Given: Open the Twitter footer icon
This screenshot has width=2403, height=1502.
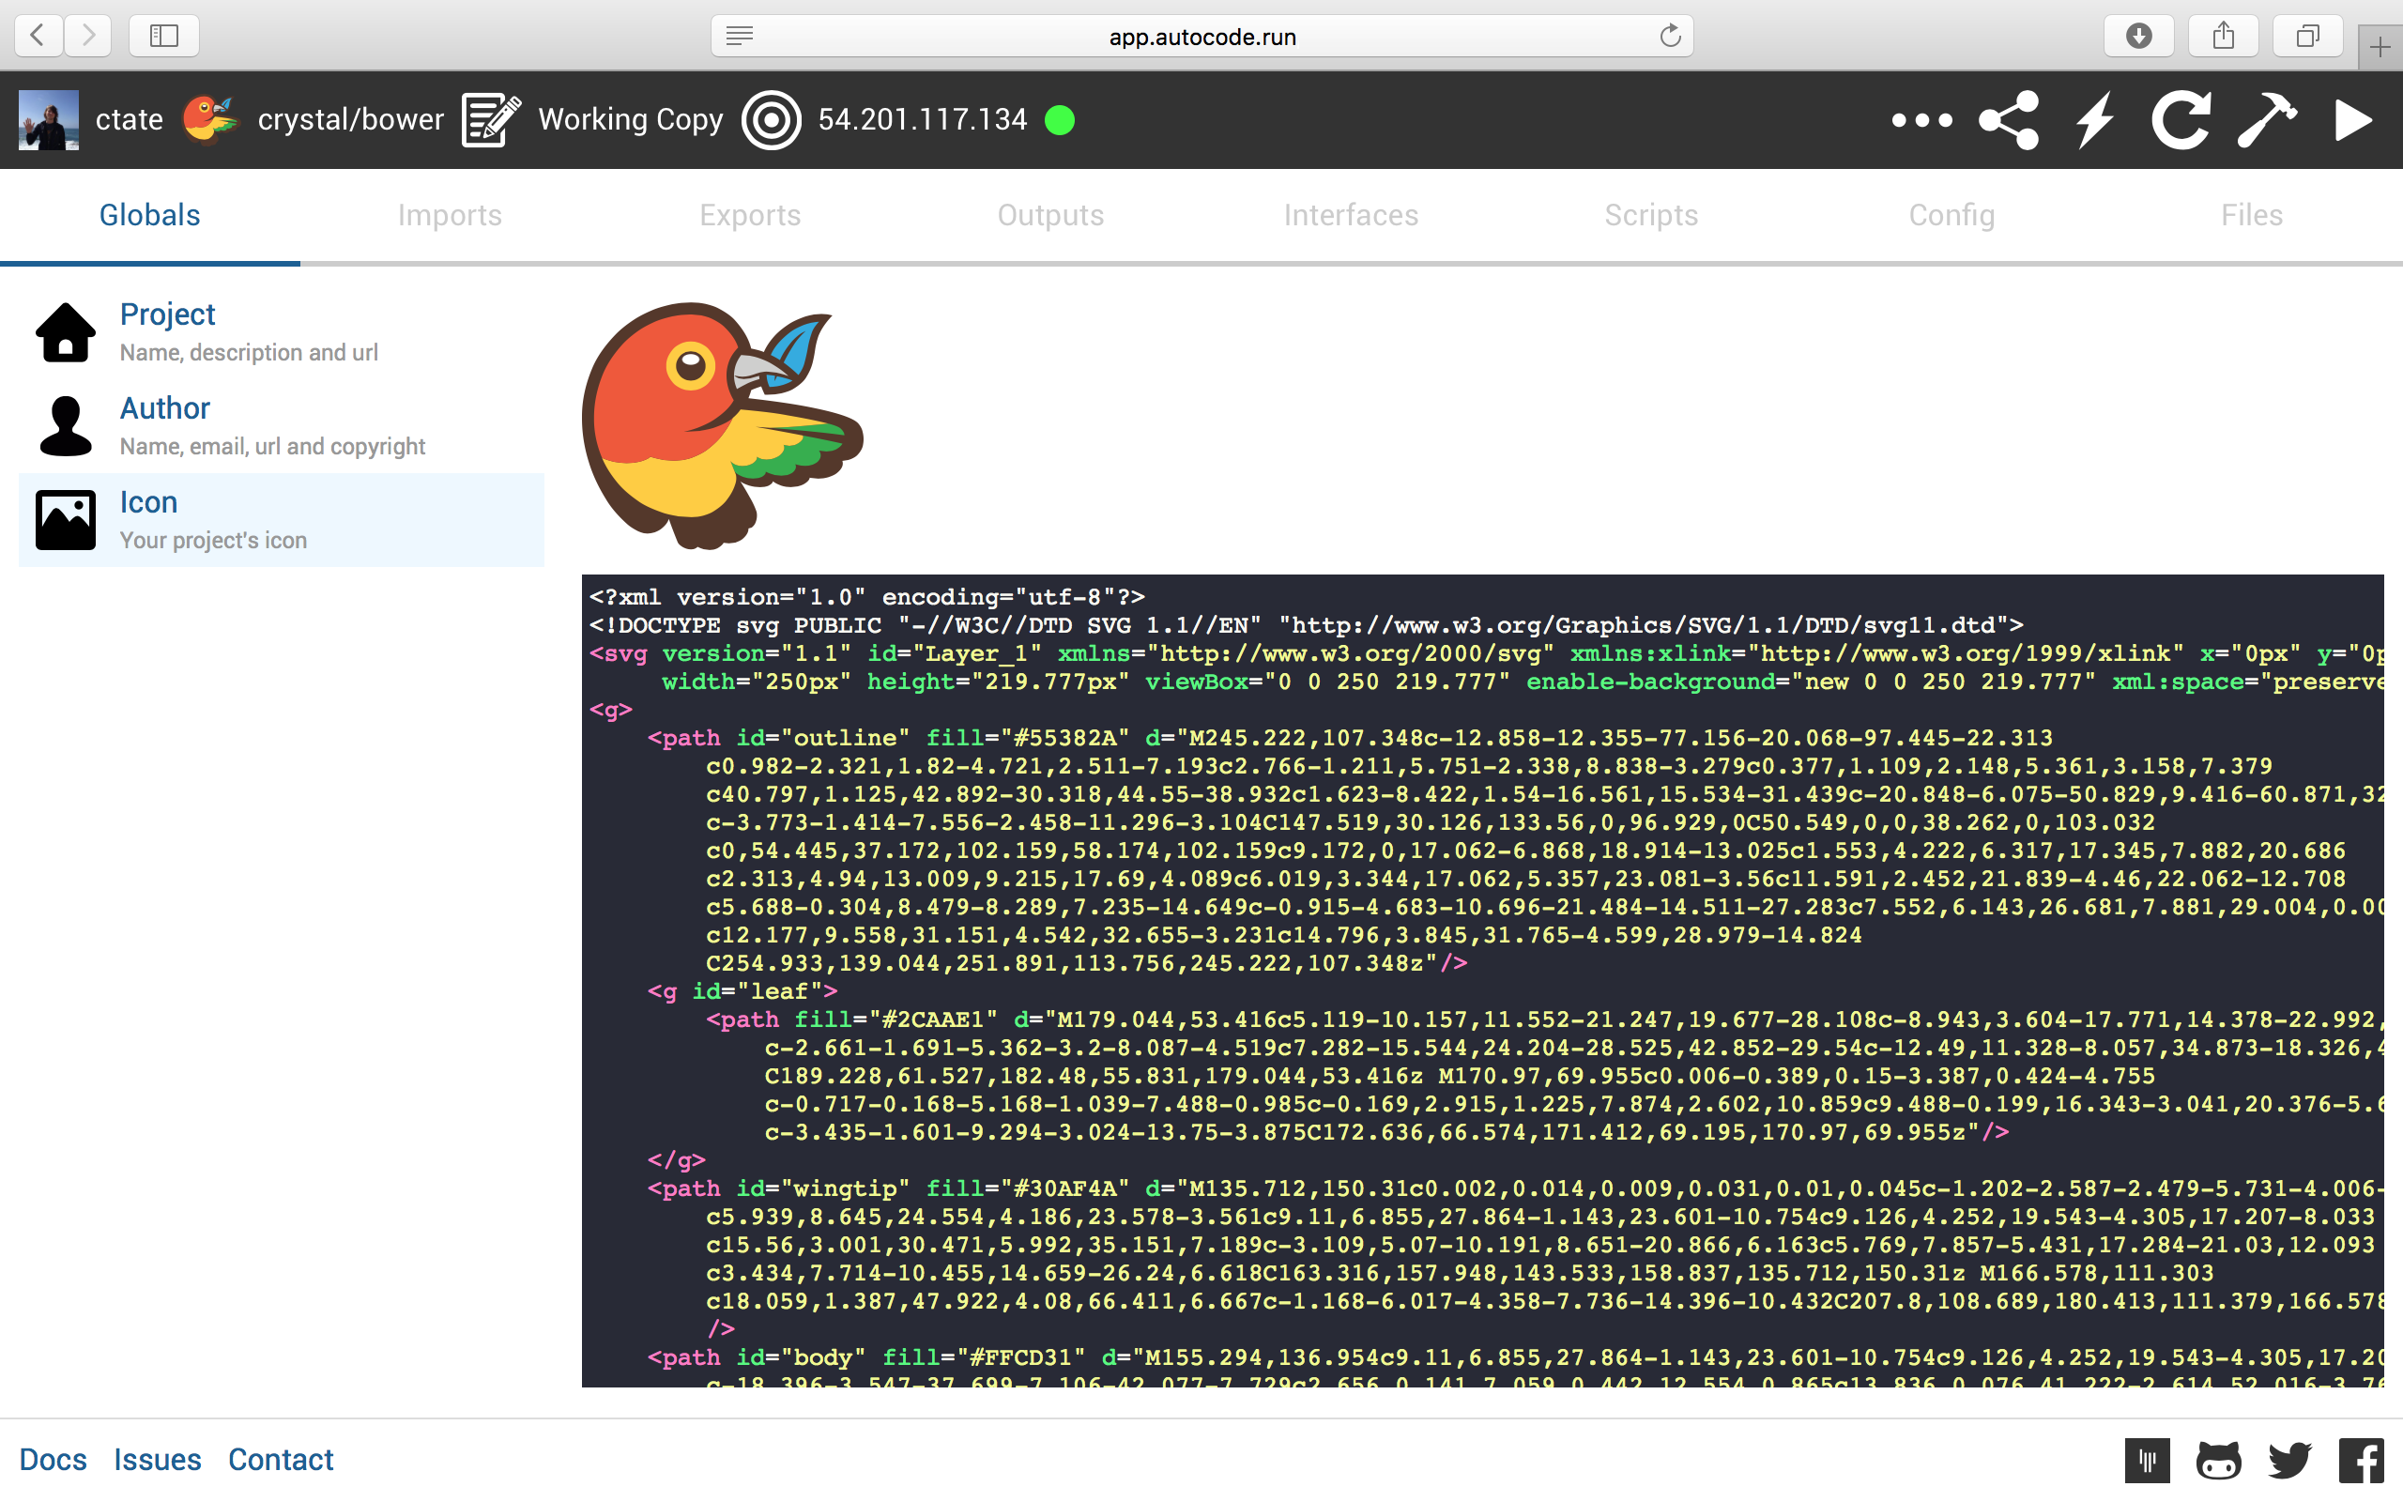Looking at the screenshot, I should pyautogui.click(x=2289, y=1461).
